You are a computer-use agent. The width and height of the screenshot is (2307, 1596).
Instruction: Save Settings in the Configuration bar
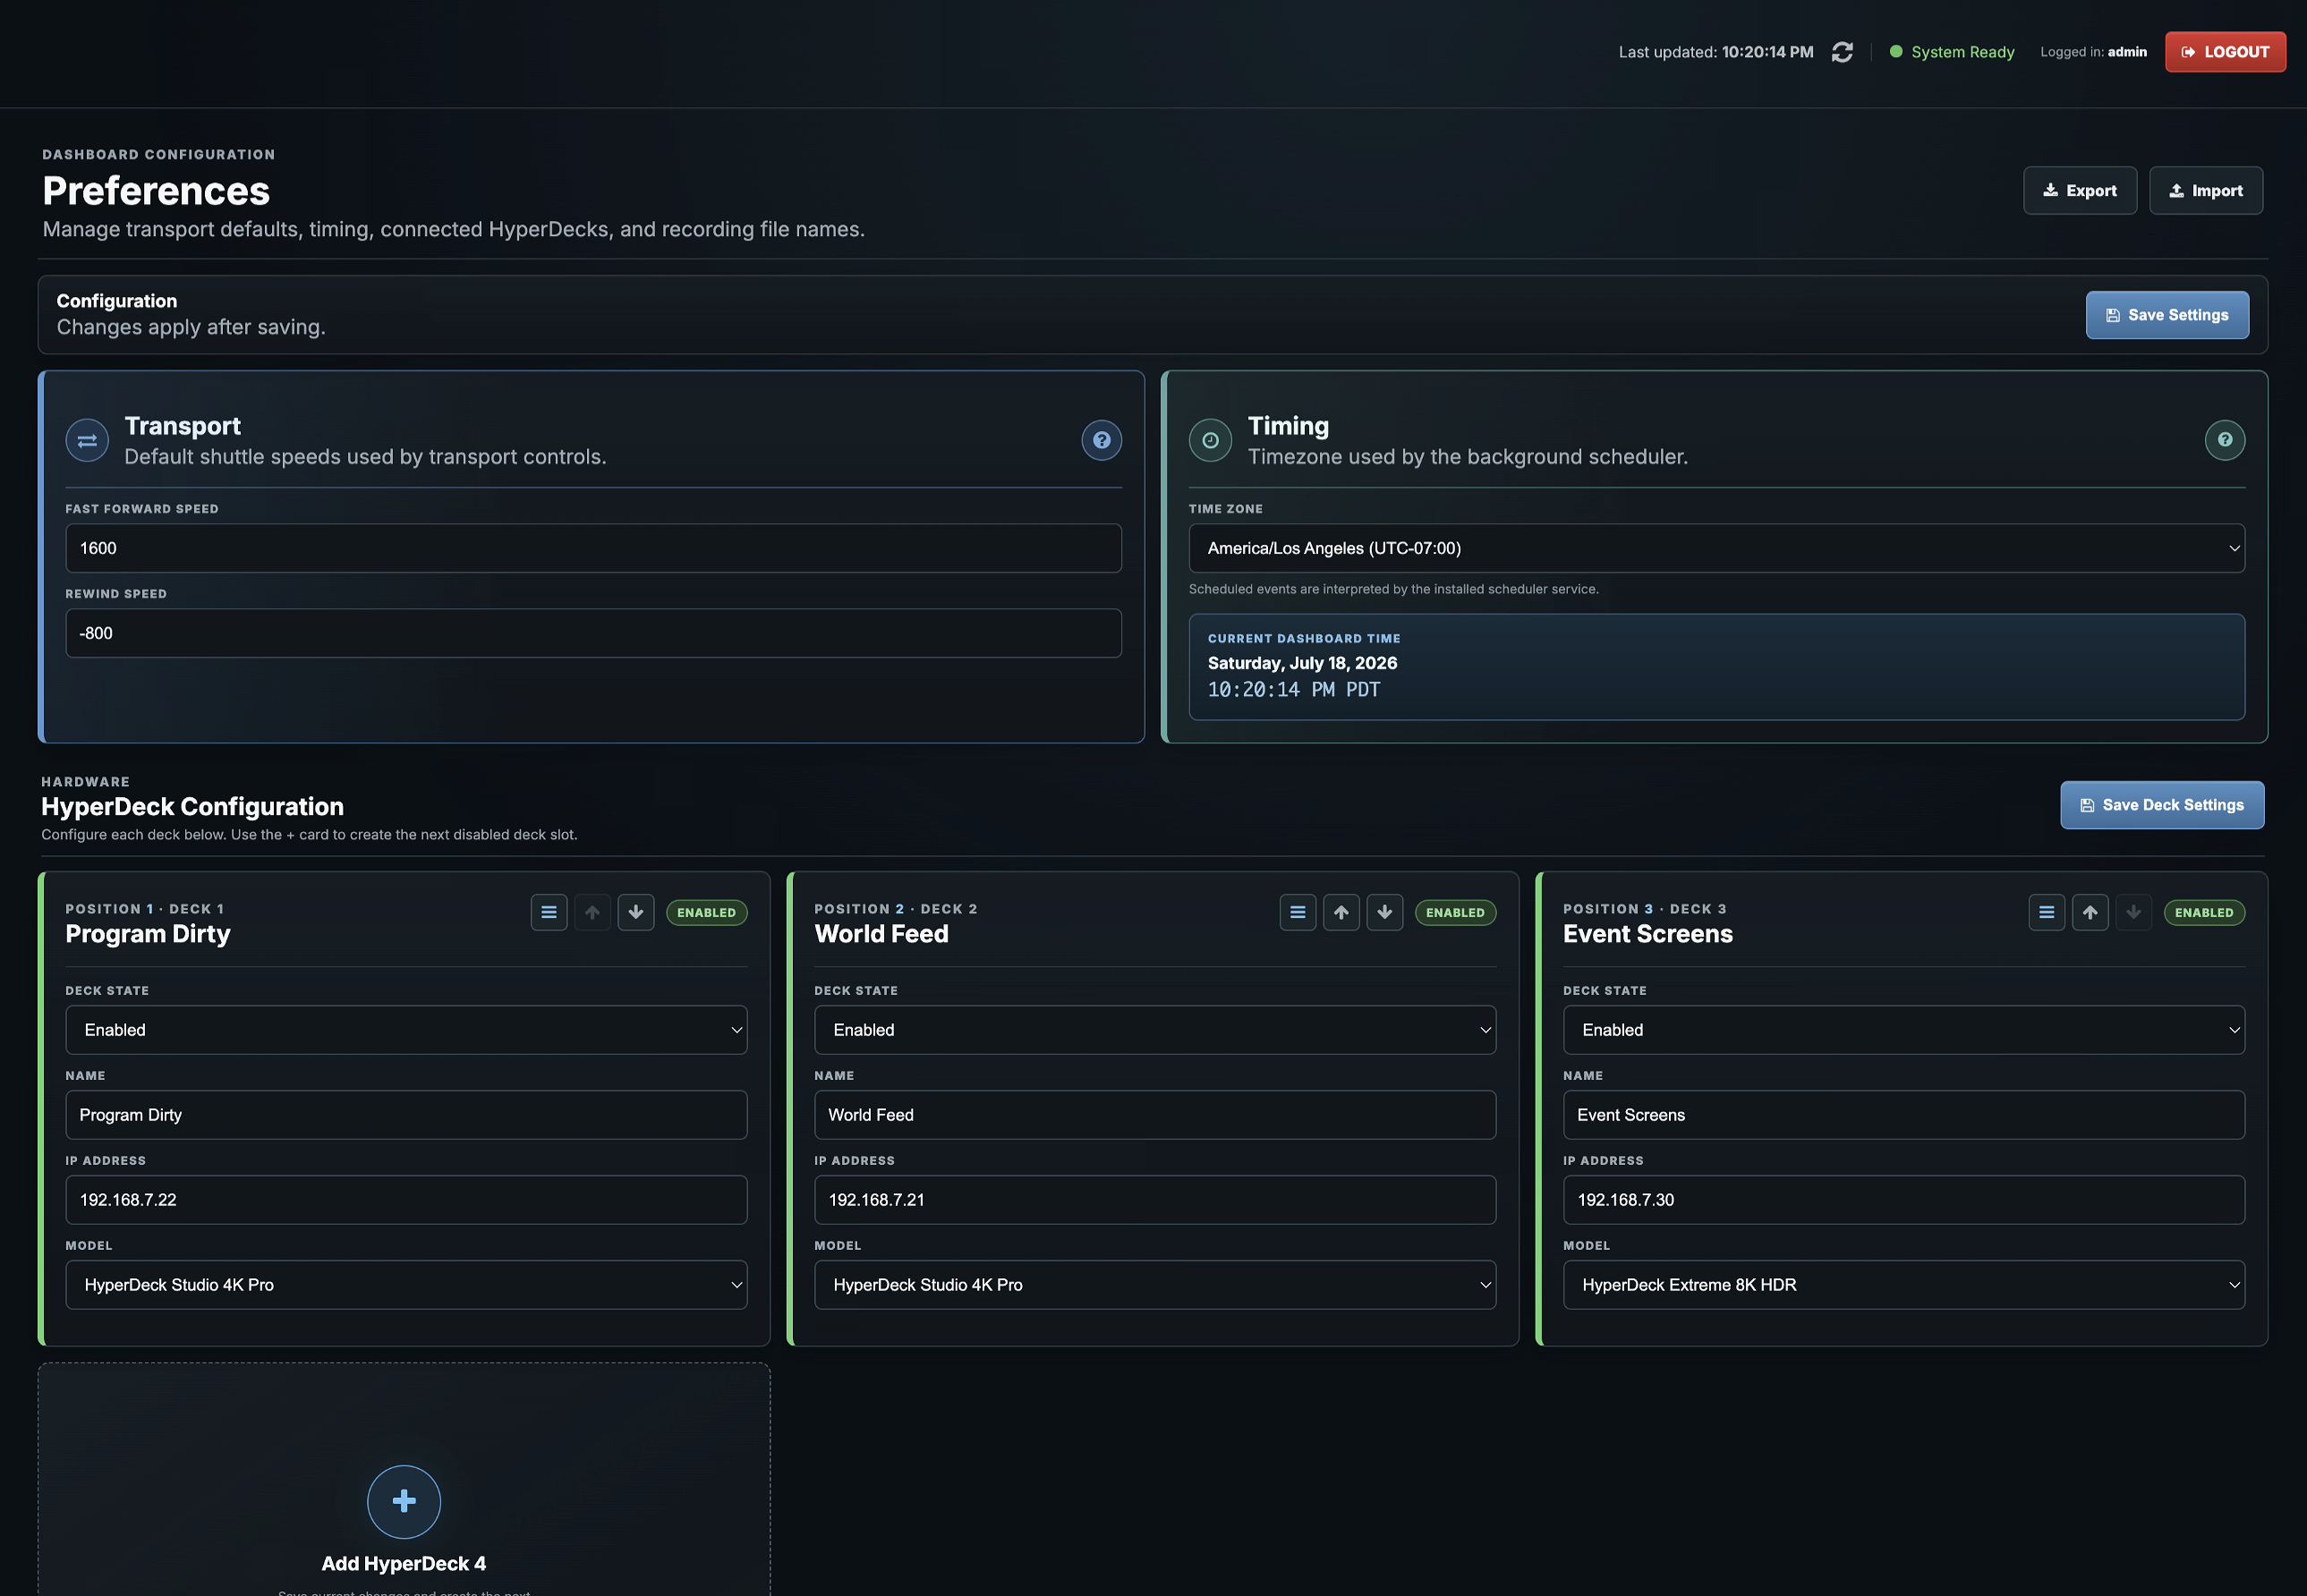[2167, 315]
